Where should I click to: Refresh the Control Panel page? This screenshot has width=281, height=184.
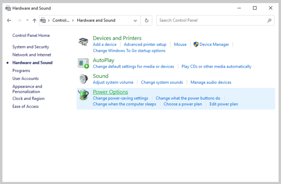pyautogui.click(x=146, y=20)
